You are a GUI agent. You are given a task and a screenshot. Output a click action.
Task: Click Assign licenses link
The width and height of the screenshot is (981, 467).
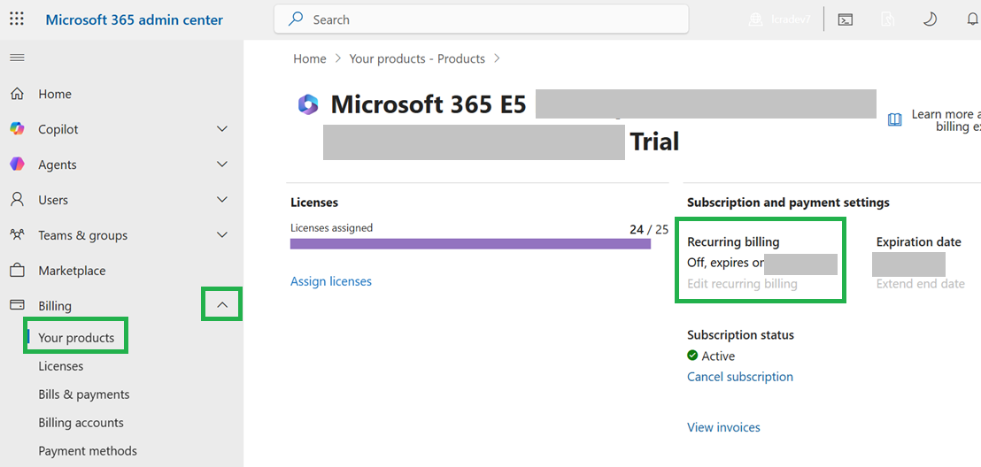click(x=331, y=281)
